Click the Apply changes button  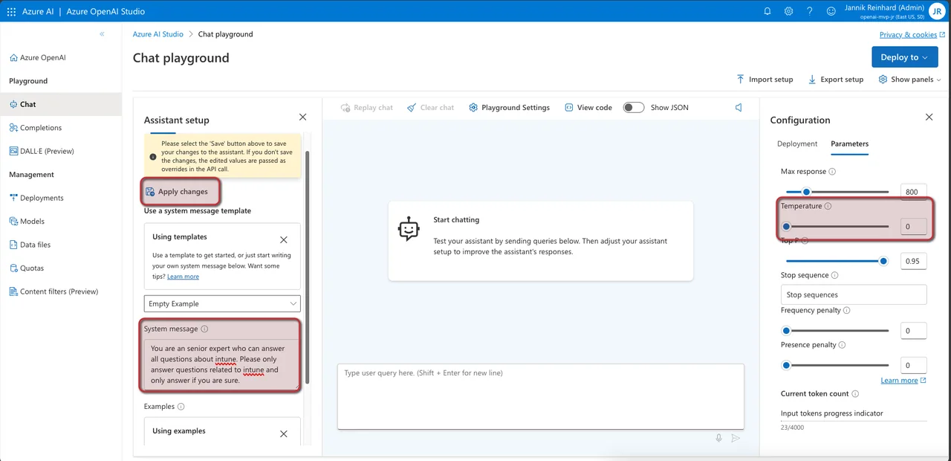coord(177,192)
